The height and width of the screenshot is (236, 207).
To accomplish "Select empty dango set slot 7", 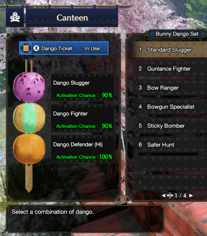I will tap(170, 163).
